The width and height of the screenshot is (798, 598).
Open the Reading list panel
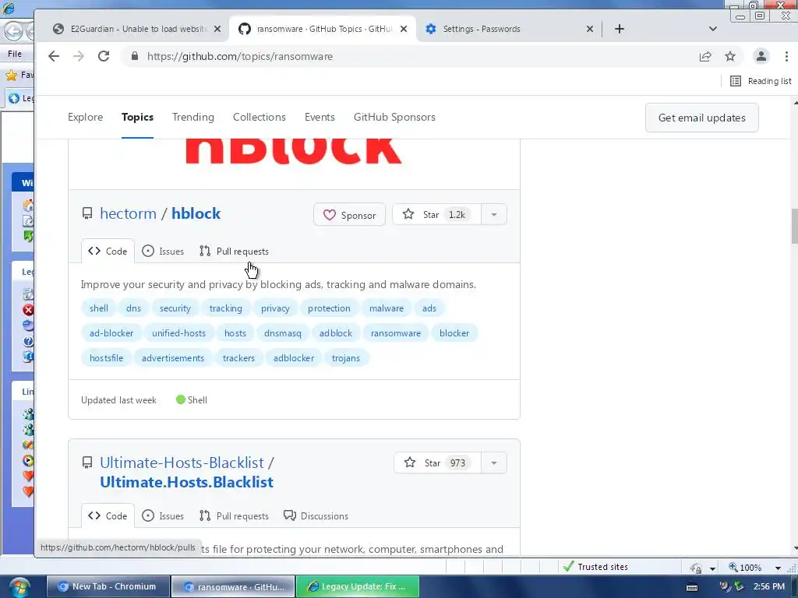(x=761, y=81)
